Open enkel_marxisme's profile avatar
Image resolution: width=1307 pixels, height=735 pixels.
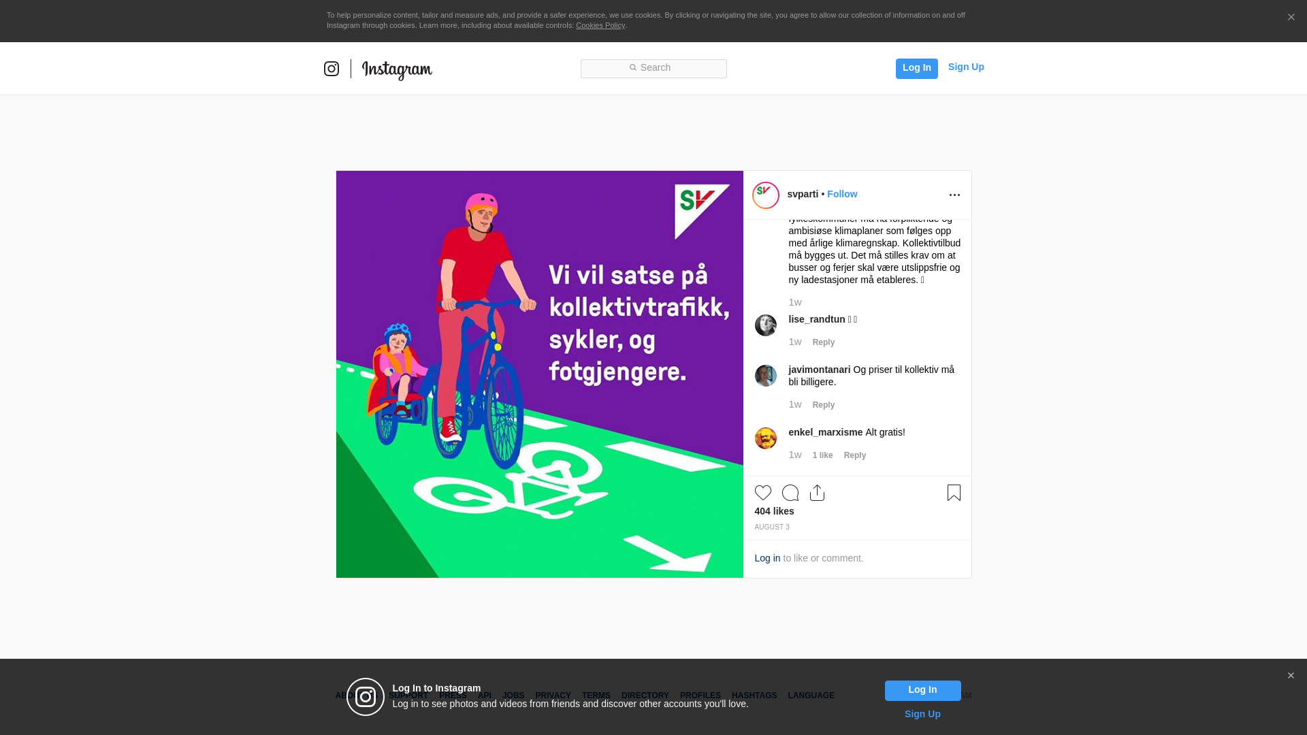point(766,438)
